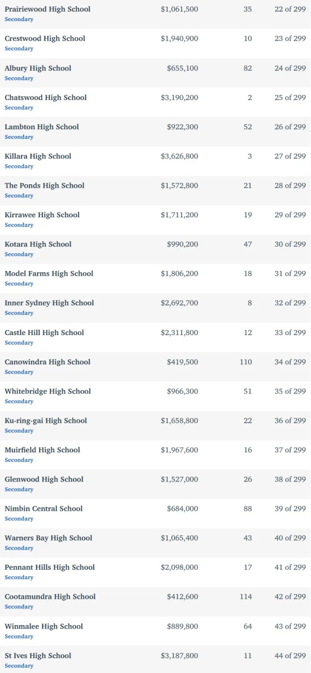Open The Ponds High School page
The image size is (311, 673).
(x=44, y=185)
